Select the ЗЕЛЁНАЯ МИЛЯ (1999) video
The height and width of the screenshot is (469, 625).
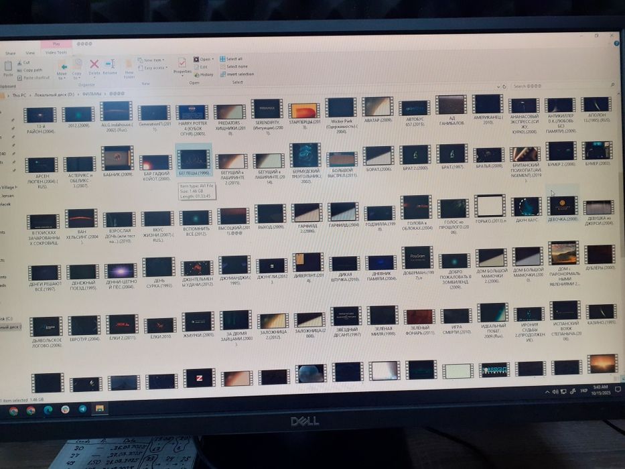(x=383, y=321)
